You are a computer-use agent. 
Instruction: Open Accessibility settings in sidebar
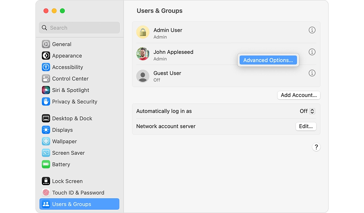pyautogui.click(x=67, y=67)
